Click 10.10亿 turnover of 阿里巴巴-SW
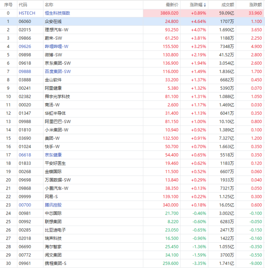265x268 pixels. tap(226, 121)
